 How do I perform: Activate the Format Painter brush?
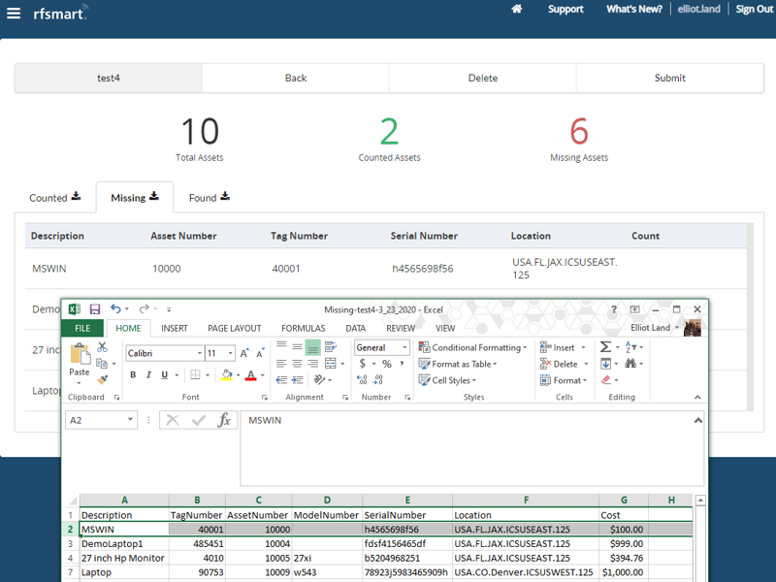click(103, 379)
